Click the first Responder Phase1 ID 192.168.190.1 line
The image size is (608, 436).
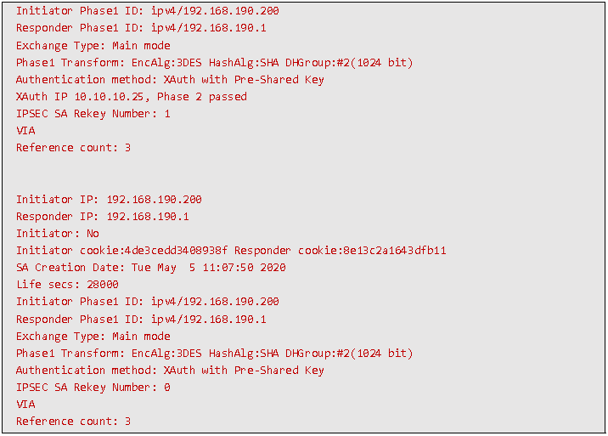(x=141, y=28)
